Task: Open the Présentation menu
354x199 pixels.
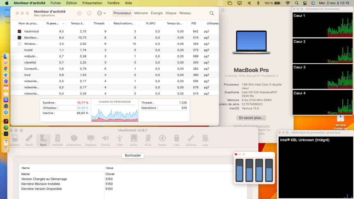Action: [x=92, y=3]
